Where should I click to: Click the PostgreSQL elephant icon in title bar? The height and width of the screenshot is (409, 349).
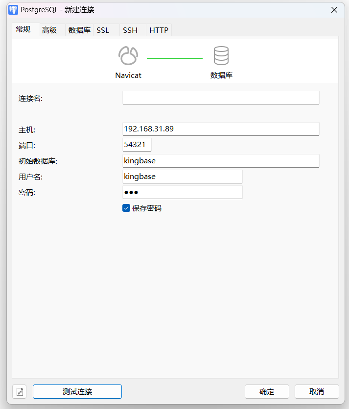click(x=13, y=10)
